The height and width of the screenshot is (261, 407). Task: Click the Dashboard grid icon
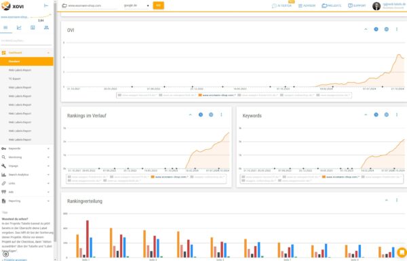click(x=3, y=53)
